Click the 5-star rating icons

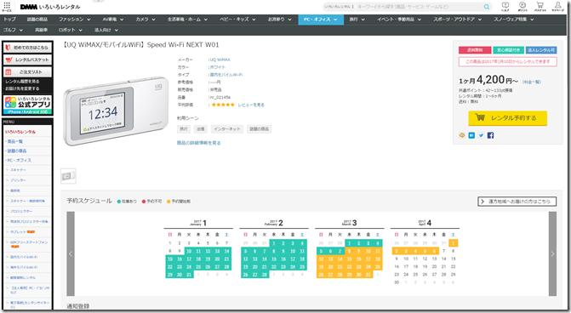point(223,105)
